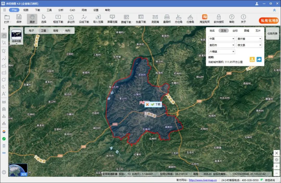Expand the 贵州省 province dropdown

pyautogui.click(x=249, y=39)
